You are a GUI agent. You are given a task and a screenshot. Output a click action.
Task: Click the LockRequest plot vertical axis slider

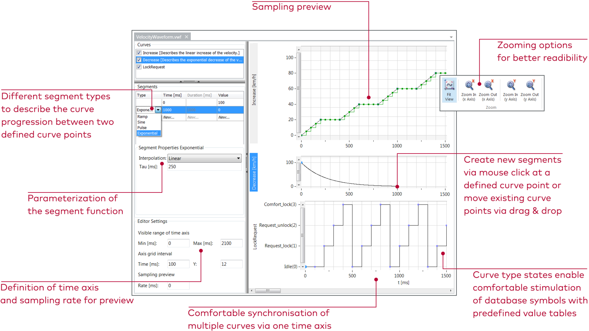(302, 235)
